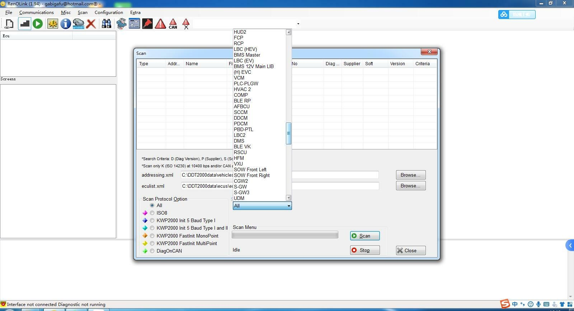Choose KWP2000 FastInit MonoPoint protocol option
The image size is (574, 311).
tap(152, 236)
